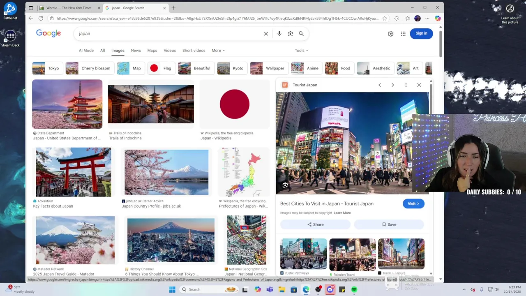Screen dimensions: 526x296
Task: Show previous image in preview panel
Action: coord(380,85)
